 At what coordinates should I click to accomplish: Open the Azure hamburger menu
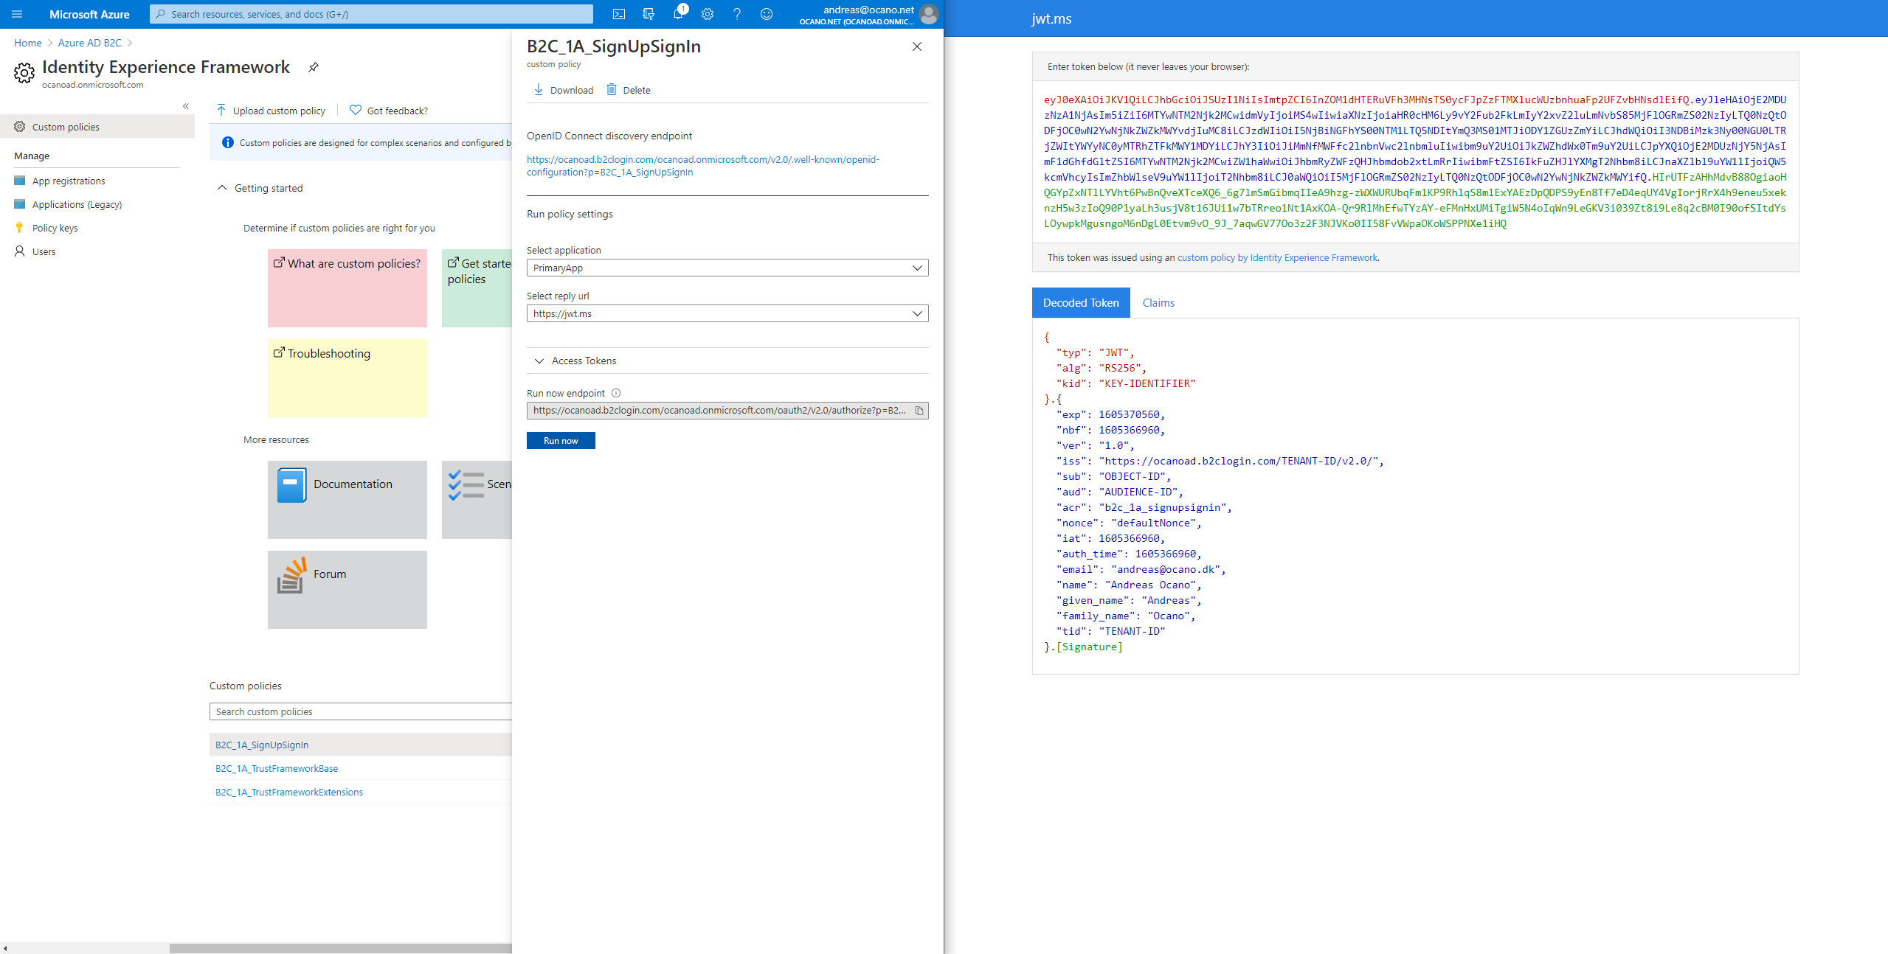18,14
